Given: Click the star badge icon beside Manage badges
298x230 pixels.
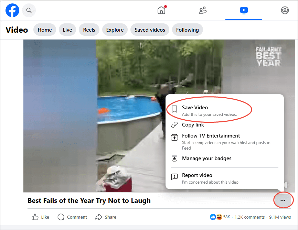Looking at the screenshot, I should [x=174, y=158].
